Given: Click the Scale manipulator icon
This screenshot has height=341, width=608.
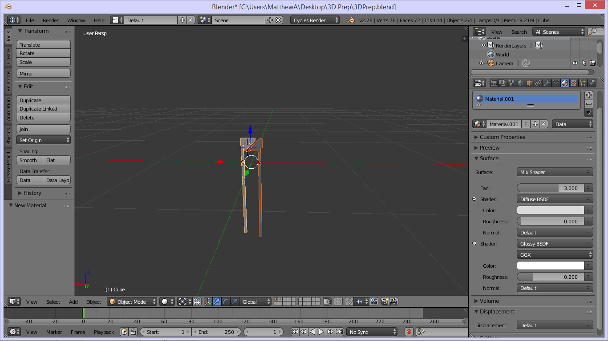Looking at the screenshot, I should click(235, 301).
